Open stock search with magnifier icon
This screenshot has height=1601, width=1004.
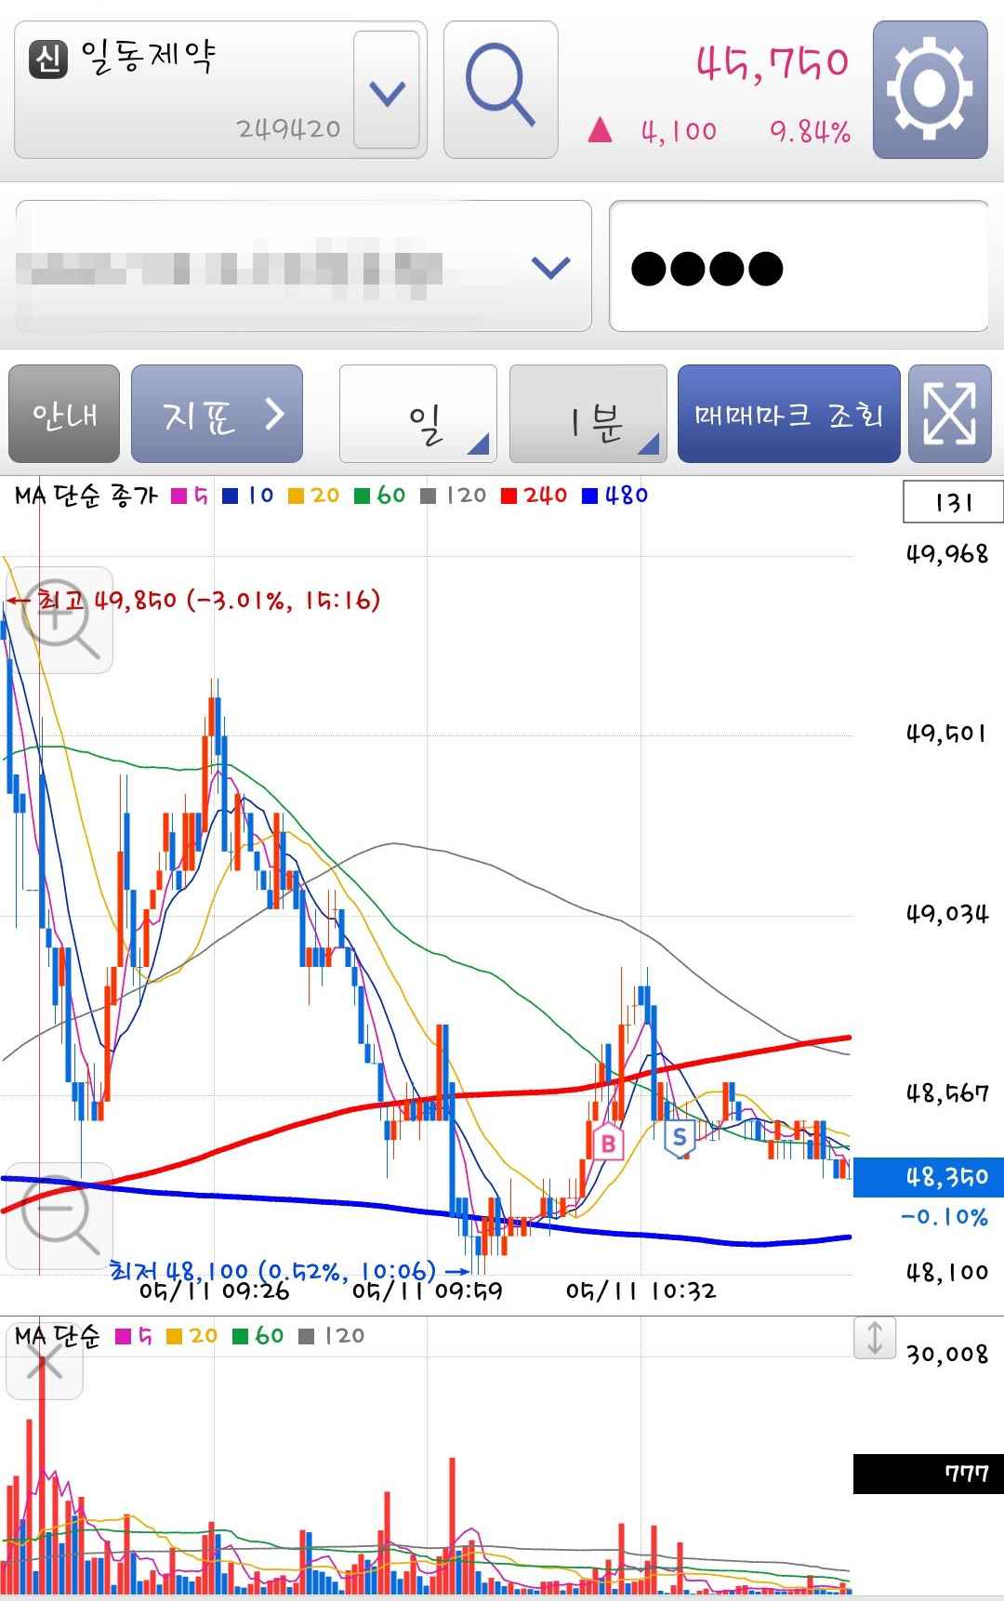point(500,89)
